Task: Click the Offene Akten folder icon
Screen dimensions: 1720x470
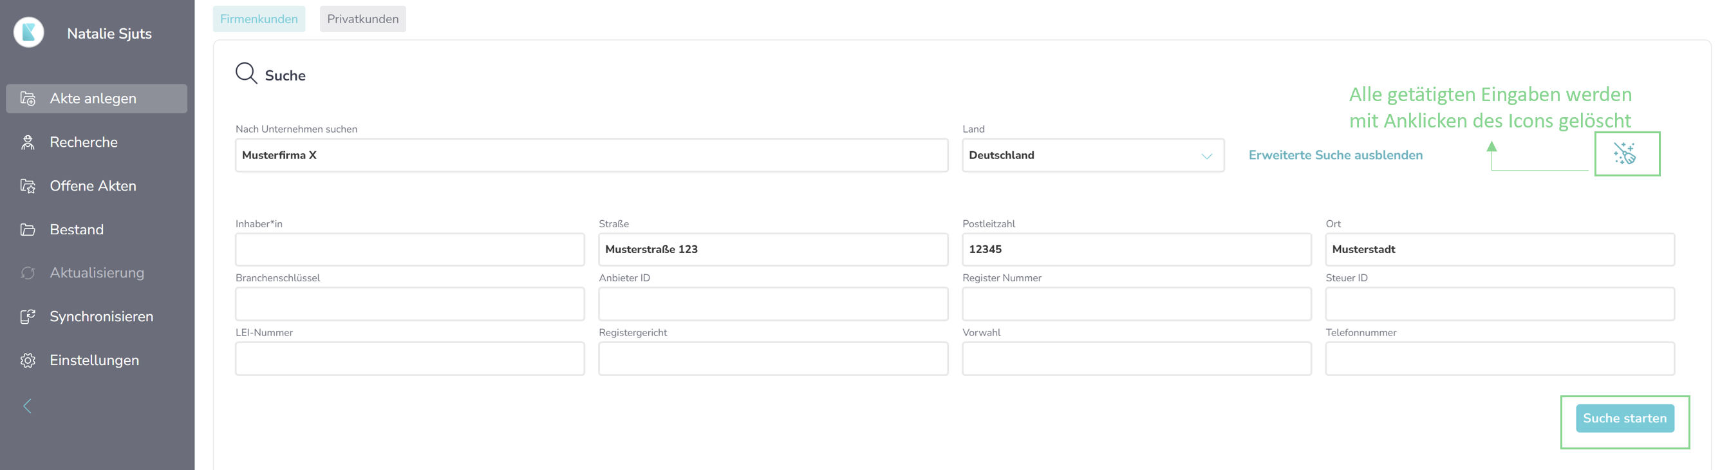Action: pyautogui.click(x=28, y=186)
